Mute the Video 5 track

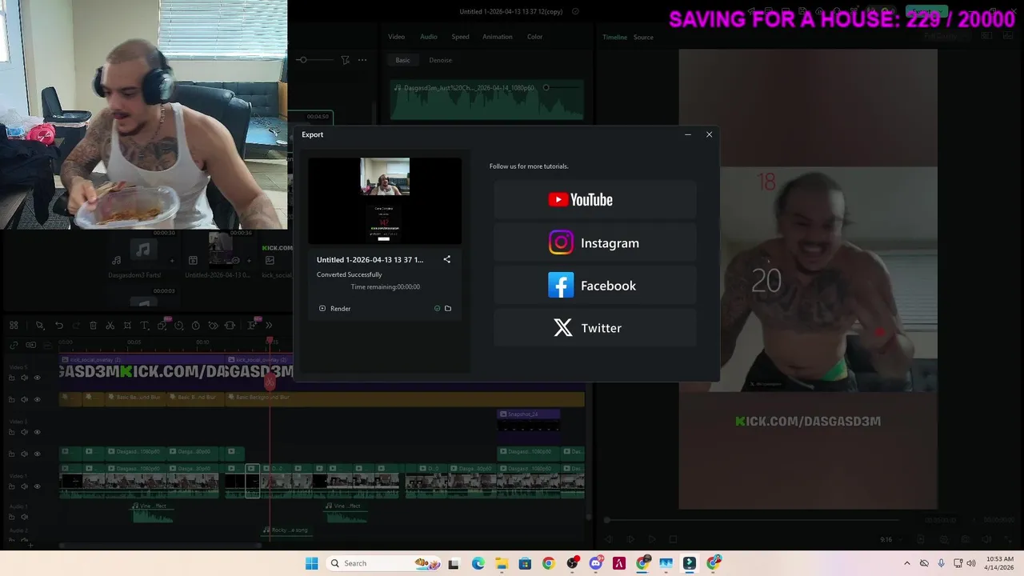(x=24, y=378)
